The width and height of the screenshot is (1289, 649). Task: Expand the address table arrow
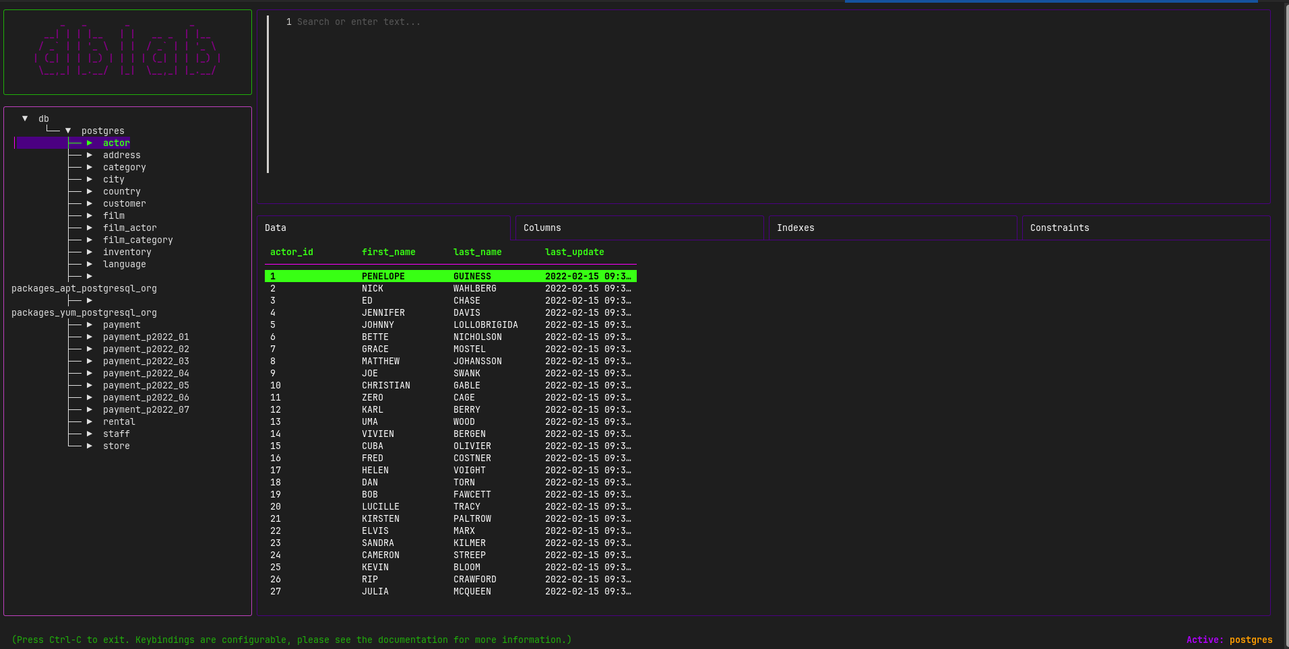90,155
